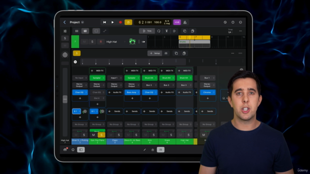Show automation curve view
Viewport: 310px width, 174px height.
point(105,31)
